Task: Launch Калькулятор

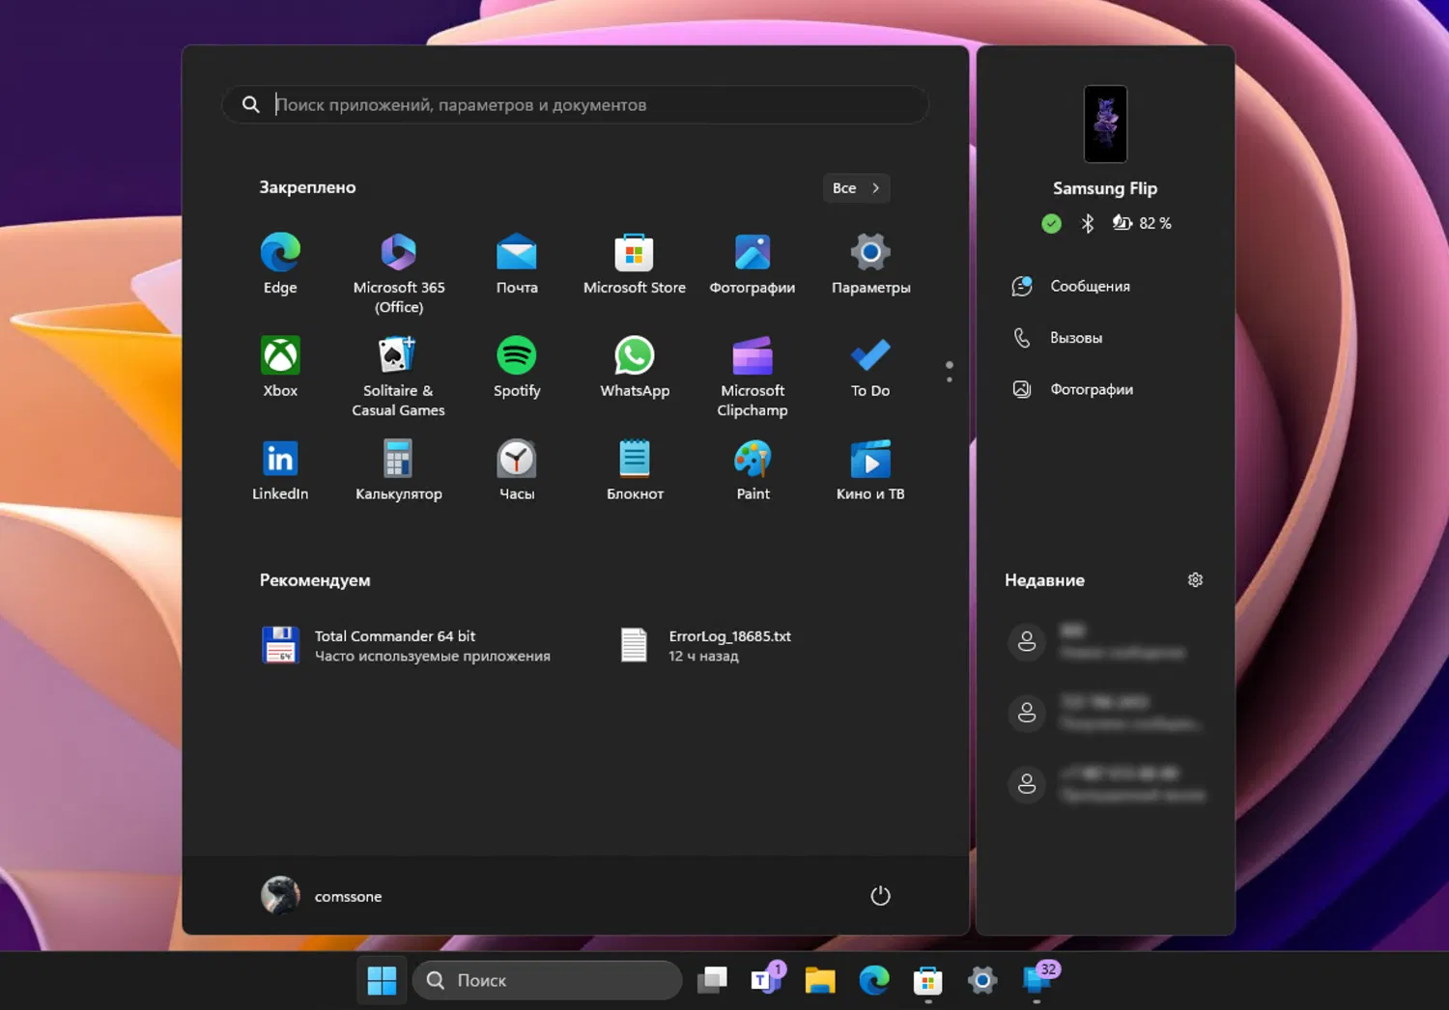Action: click(399, 470)
